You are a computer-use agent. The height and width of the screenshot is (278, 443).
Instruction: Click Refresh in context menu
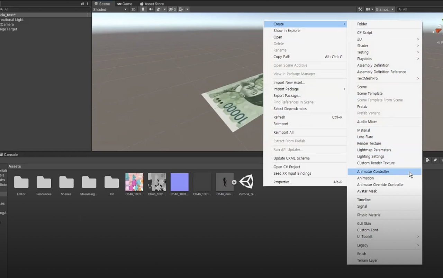[305, 117]
